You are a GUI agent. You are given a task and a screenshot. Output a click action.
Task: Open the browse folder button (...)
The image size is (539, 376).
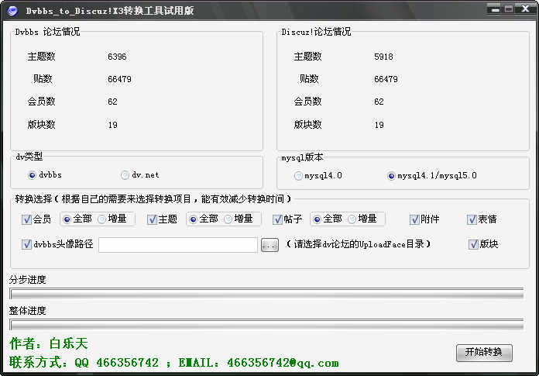click(x=269, y=245)
